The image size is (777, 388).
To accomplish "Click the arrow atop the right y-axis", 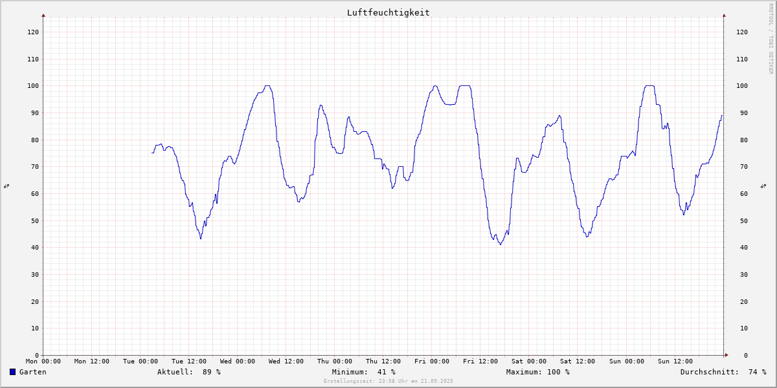I will 724,15.
